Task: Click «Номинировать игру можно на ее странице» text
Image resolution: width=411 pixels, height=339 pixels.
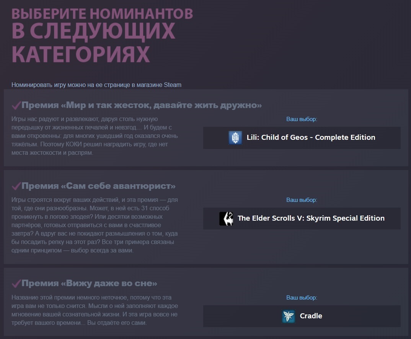Action: [96, 85]
